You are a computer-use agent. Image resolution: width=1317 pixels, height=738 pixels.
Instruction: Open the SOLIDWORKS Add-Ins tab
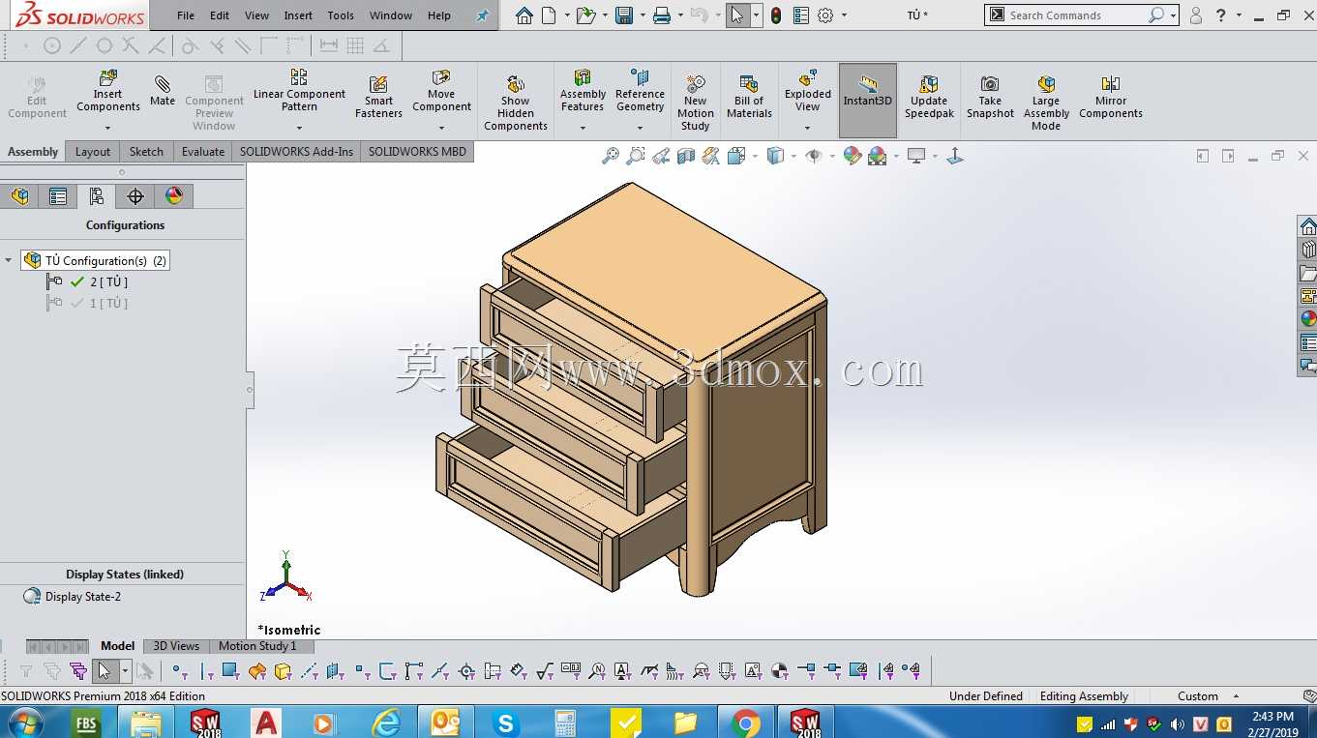pos(296,152)
